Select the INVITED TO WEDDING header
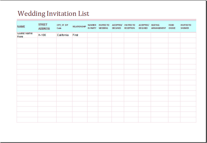207x143 pixels. 104,27
